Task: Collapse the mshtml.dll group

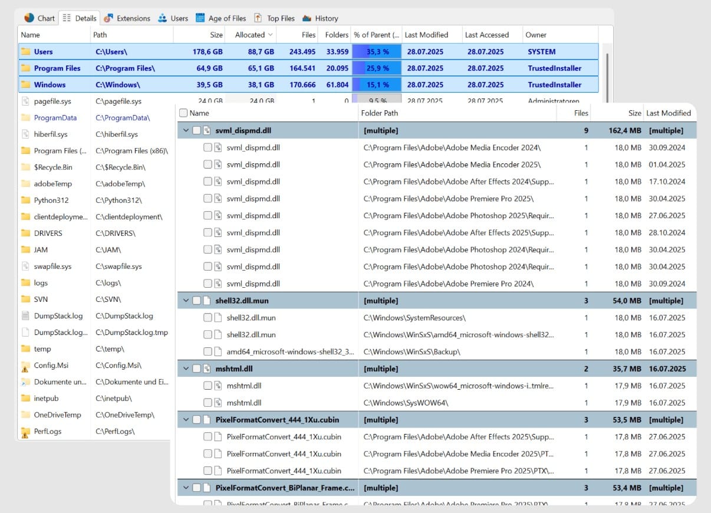Action: point(186,369)
